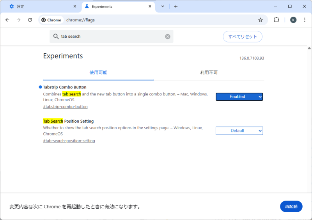Click version number 136.0.7103.93

coord(252,58)
